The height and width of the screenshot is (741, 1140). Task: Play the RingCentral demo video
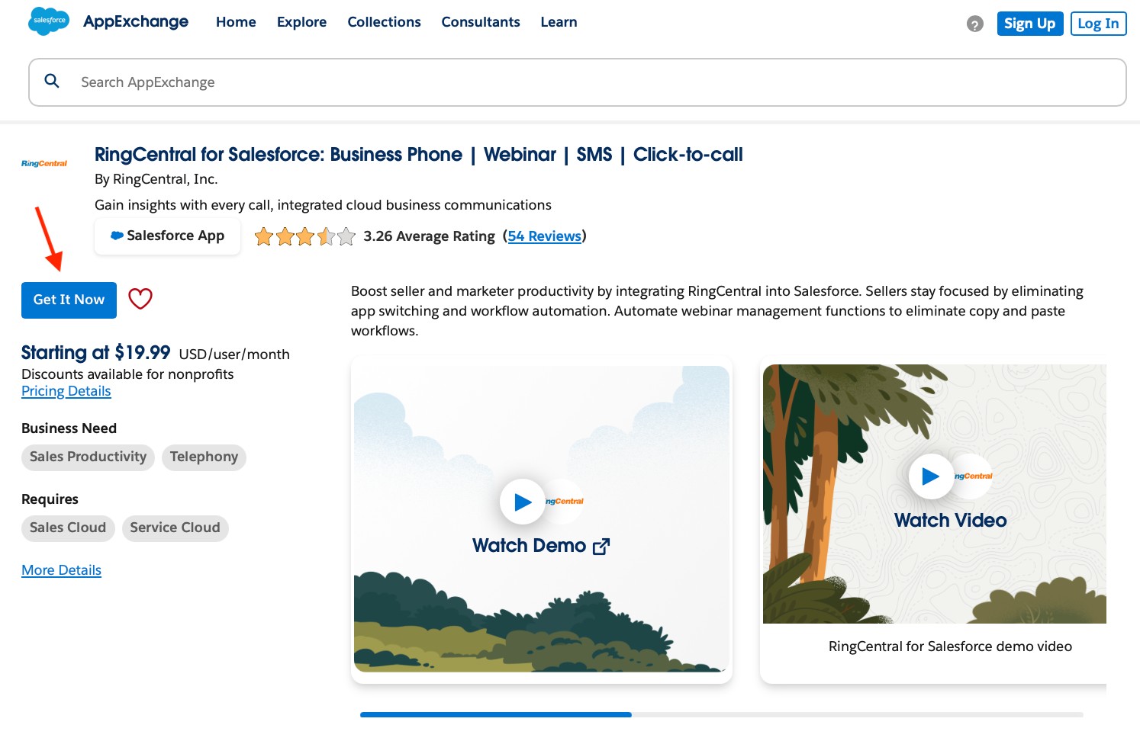pos(931,476)
